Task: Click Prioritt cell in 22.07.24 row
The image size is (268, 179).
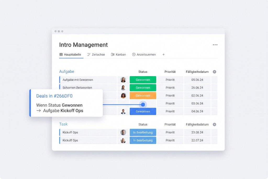Action: coord(170,140)
